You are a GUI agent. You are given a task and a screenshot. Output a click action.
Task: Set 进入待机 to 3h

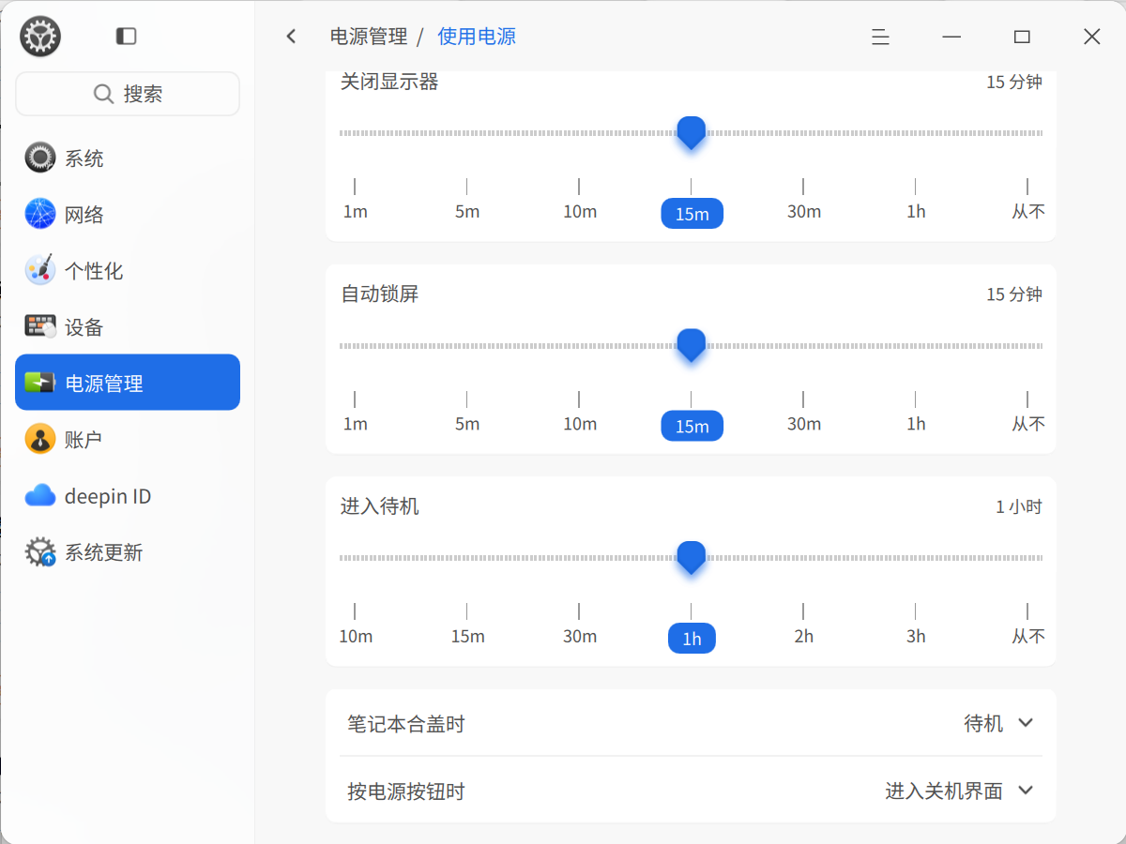coord(916,636)
